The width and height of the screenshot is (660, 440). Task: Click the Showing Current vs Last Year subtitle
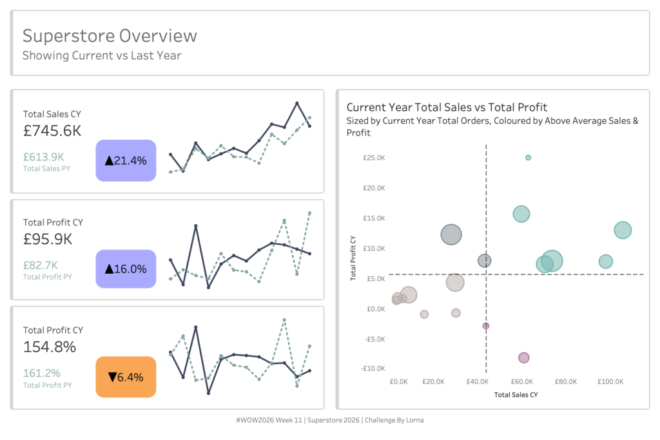pos(102,55)
